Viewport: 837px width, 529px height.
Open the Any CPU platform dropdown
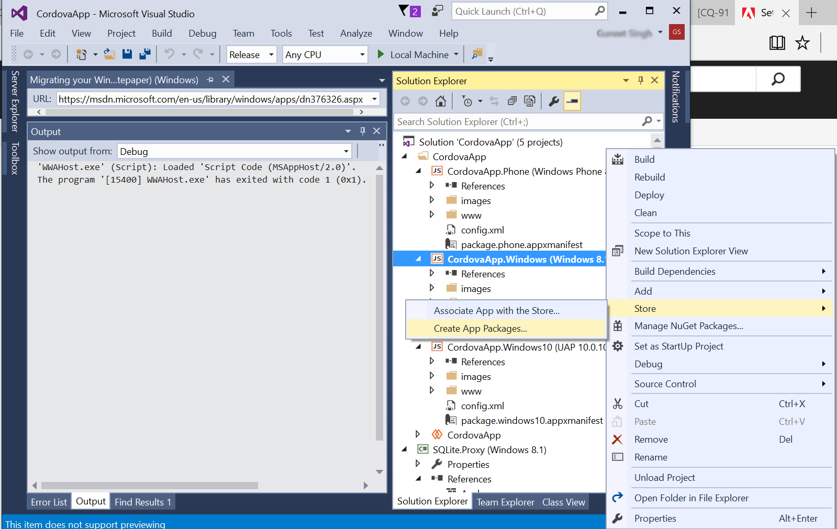(325, 54)
